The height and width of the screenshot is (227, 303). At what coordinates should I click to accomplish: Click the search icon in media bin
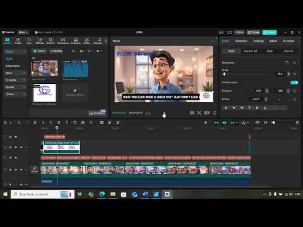(x=73, y=51)
